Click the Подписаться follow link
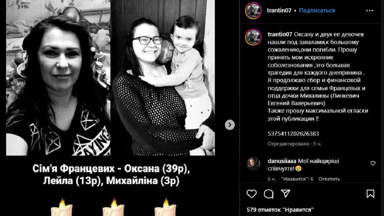384x216 pixels. [317, 10]
